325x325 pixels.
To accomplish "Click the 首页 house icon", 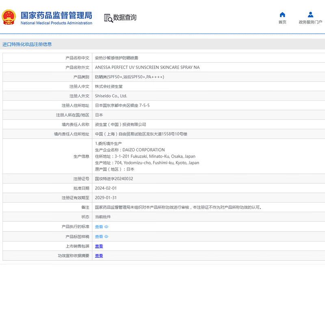I will coord(282,15).
